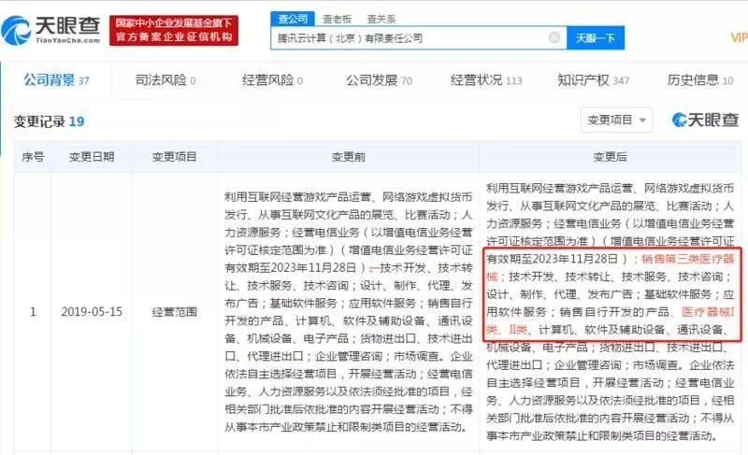Select the 经营风险 tab
This screenshot has height=455, width=748.
click(272, 80)
